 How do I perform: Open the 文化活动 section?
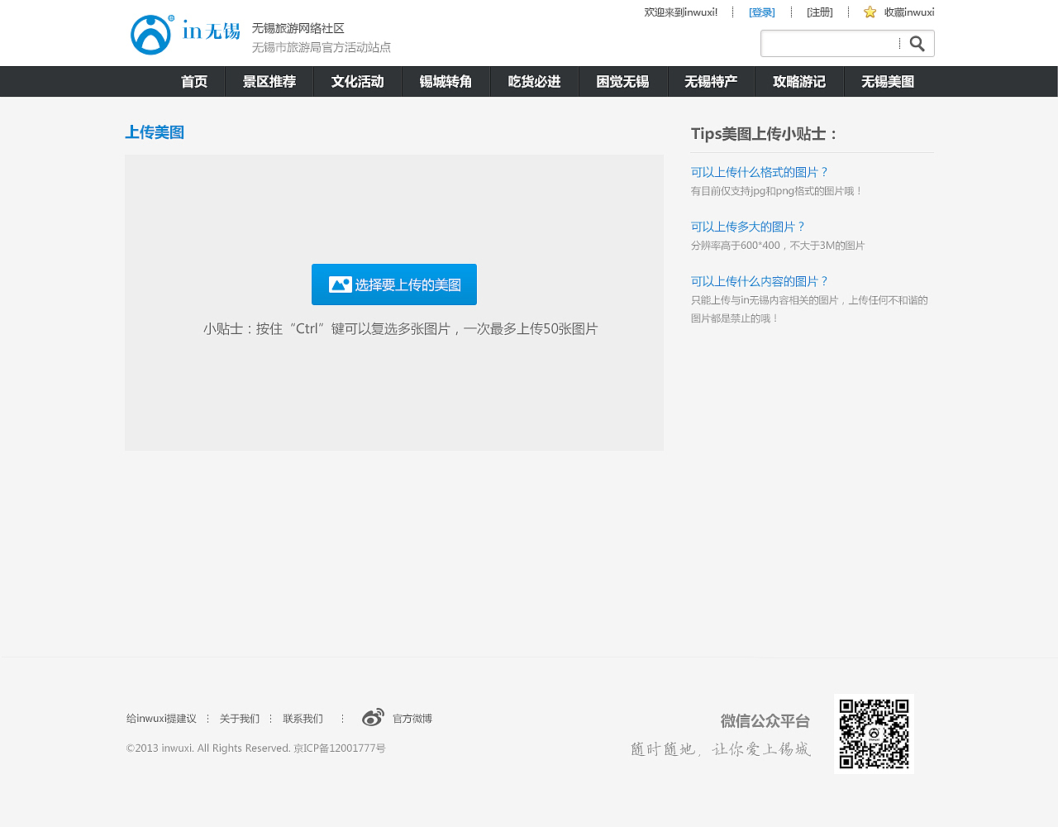coord(358,81)
